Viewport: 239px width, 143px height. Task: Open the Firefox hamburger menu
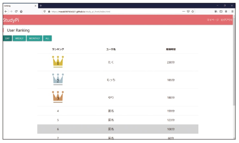pyautogui.click(x=232, y=11)
